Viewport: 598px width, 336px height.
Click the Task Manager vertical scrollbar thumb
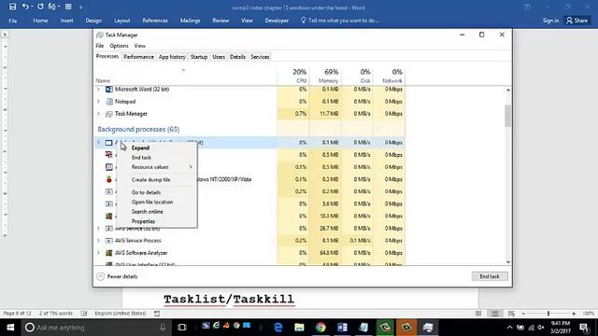pos(507,116)
